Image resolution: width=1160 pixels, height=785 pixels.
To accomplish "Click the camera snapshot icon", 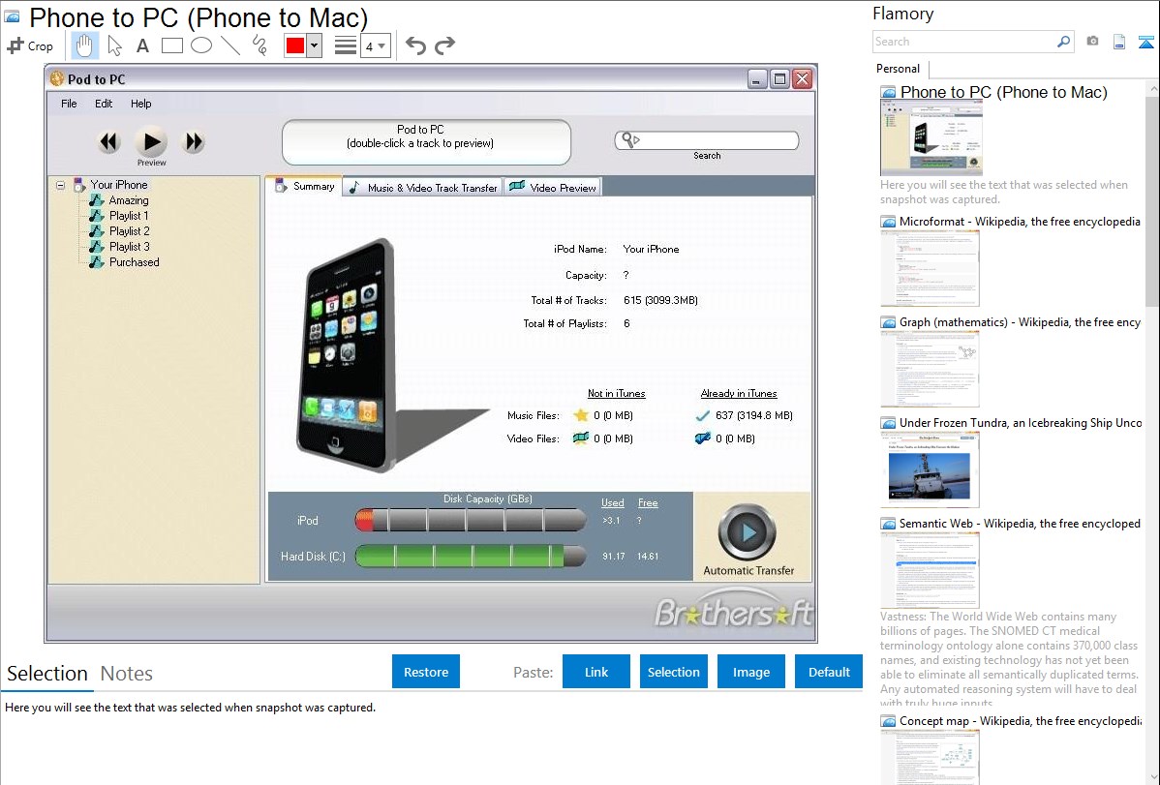I will coord(1092,42).
